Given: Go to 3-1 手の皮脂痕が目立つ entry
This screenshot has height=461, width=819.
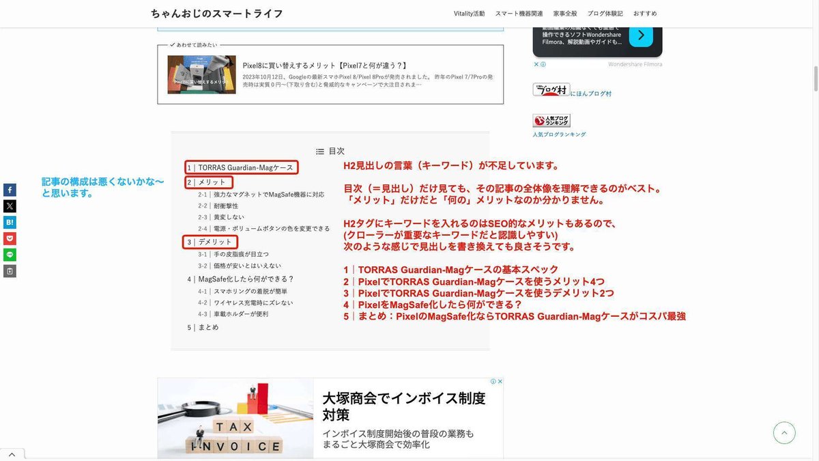Looking at the screenshot, I should click(233, 254).
